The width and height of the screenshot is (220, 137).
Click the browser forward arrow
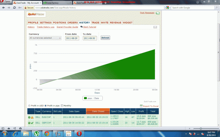point(9,8)
